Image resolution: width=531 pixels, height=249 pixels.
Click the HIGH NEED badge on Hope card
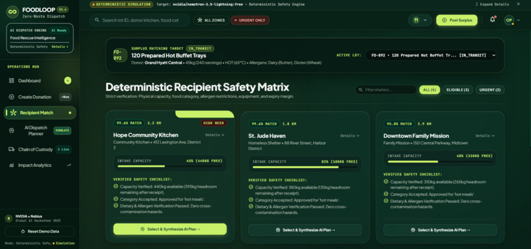coord(213,123)
